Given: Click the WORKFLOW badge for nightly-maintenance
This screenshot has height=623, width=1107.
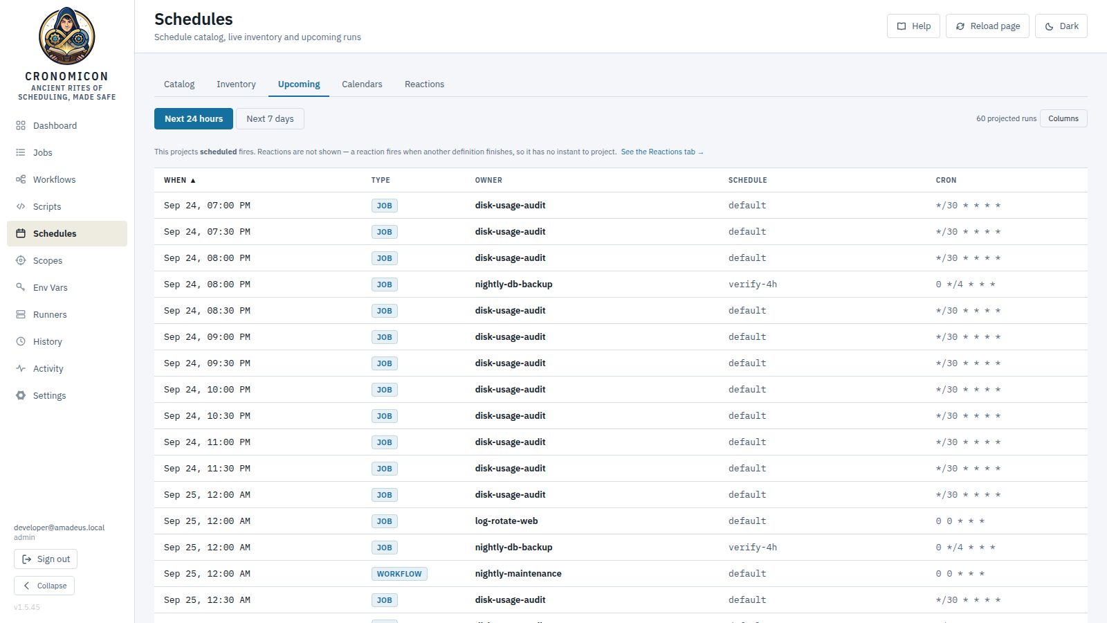Looking at the screenshot, I should click(399, 574).
